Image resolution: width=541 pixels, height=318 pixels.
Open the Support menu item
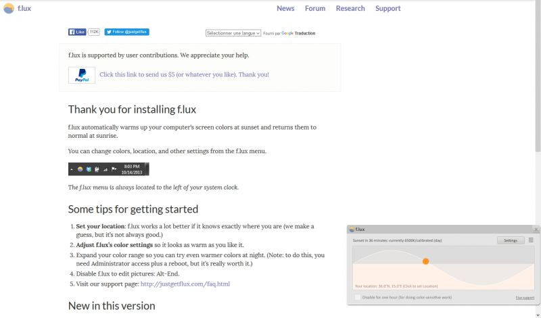coord(387,8)
